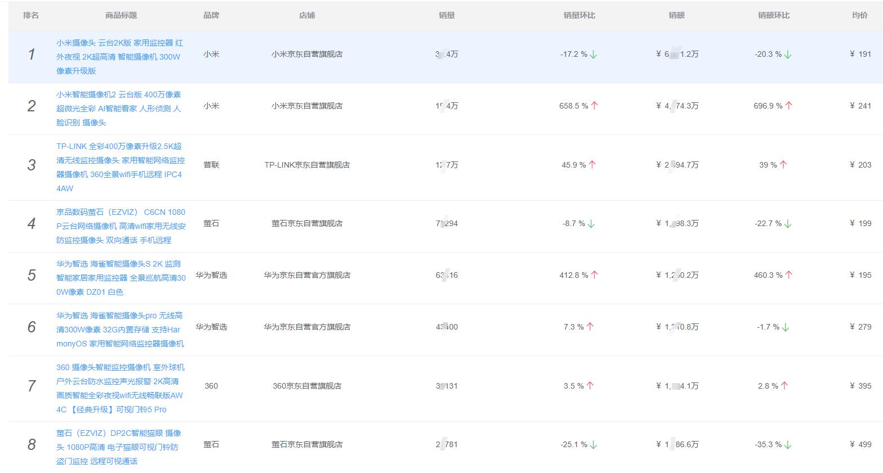883x473 pixels.
Task: Select the 华为京东自营官方旗舰店 cell in rank 5 row
Action: [x=307, y=275]
